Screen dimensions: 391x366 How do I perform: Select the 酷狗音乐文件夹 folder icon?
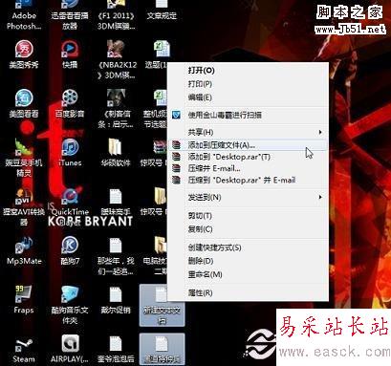tap(70, 294)
